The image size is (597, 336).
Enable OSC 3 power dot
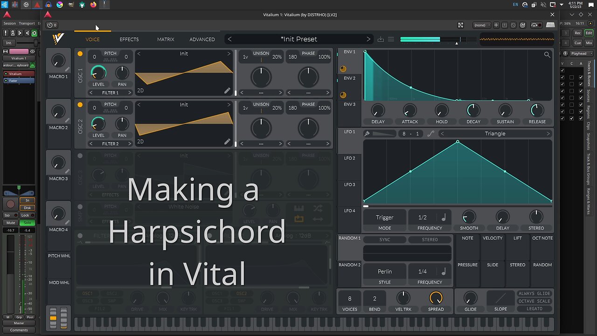(x=80, y=156)
